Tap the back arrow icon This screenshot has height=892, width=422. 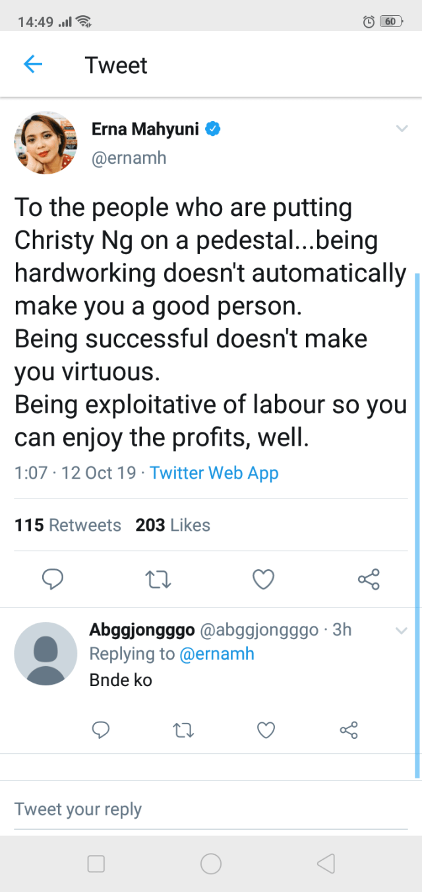coord(33,65)
